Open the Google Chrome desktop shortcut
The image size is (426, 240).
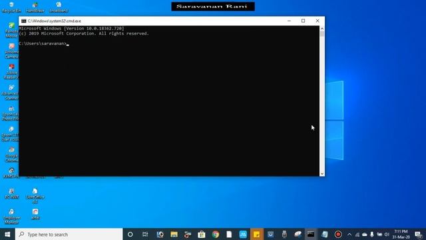(x=11, y=155)
